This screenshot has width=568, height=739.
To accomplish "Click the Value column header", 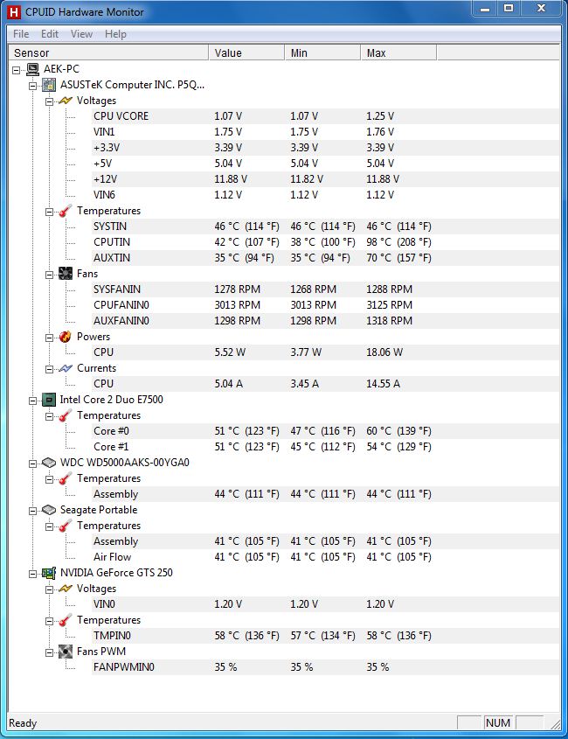I will click(246, 52).
